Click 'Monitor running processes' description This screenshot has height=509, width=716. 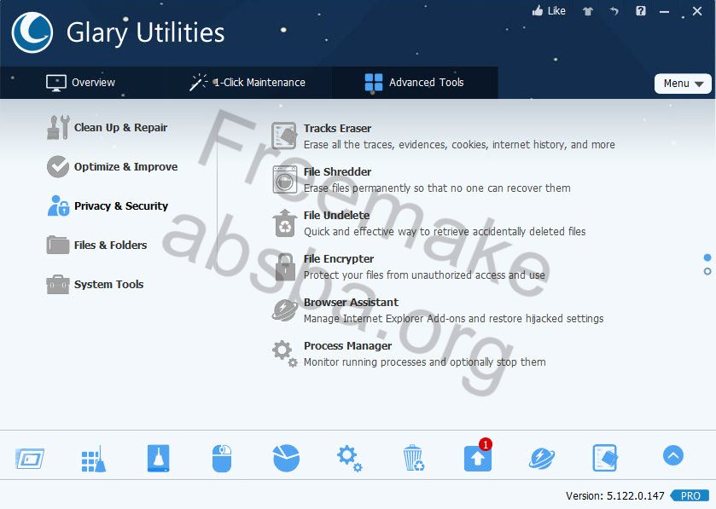coord(425,362)
